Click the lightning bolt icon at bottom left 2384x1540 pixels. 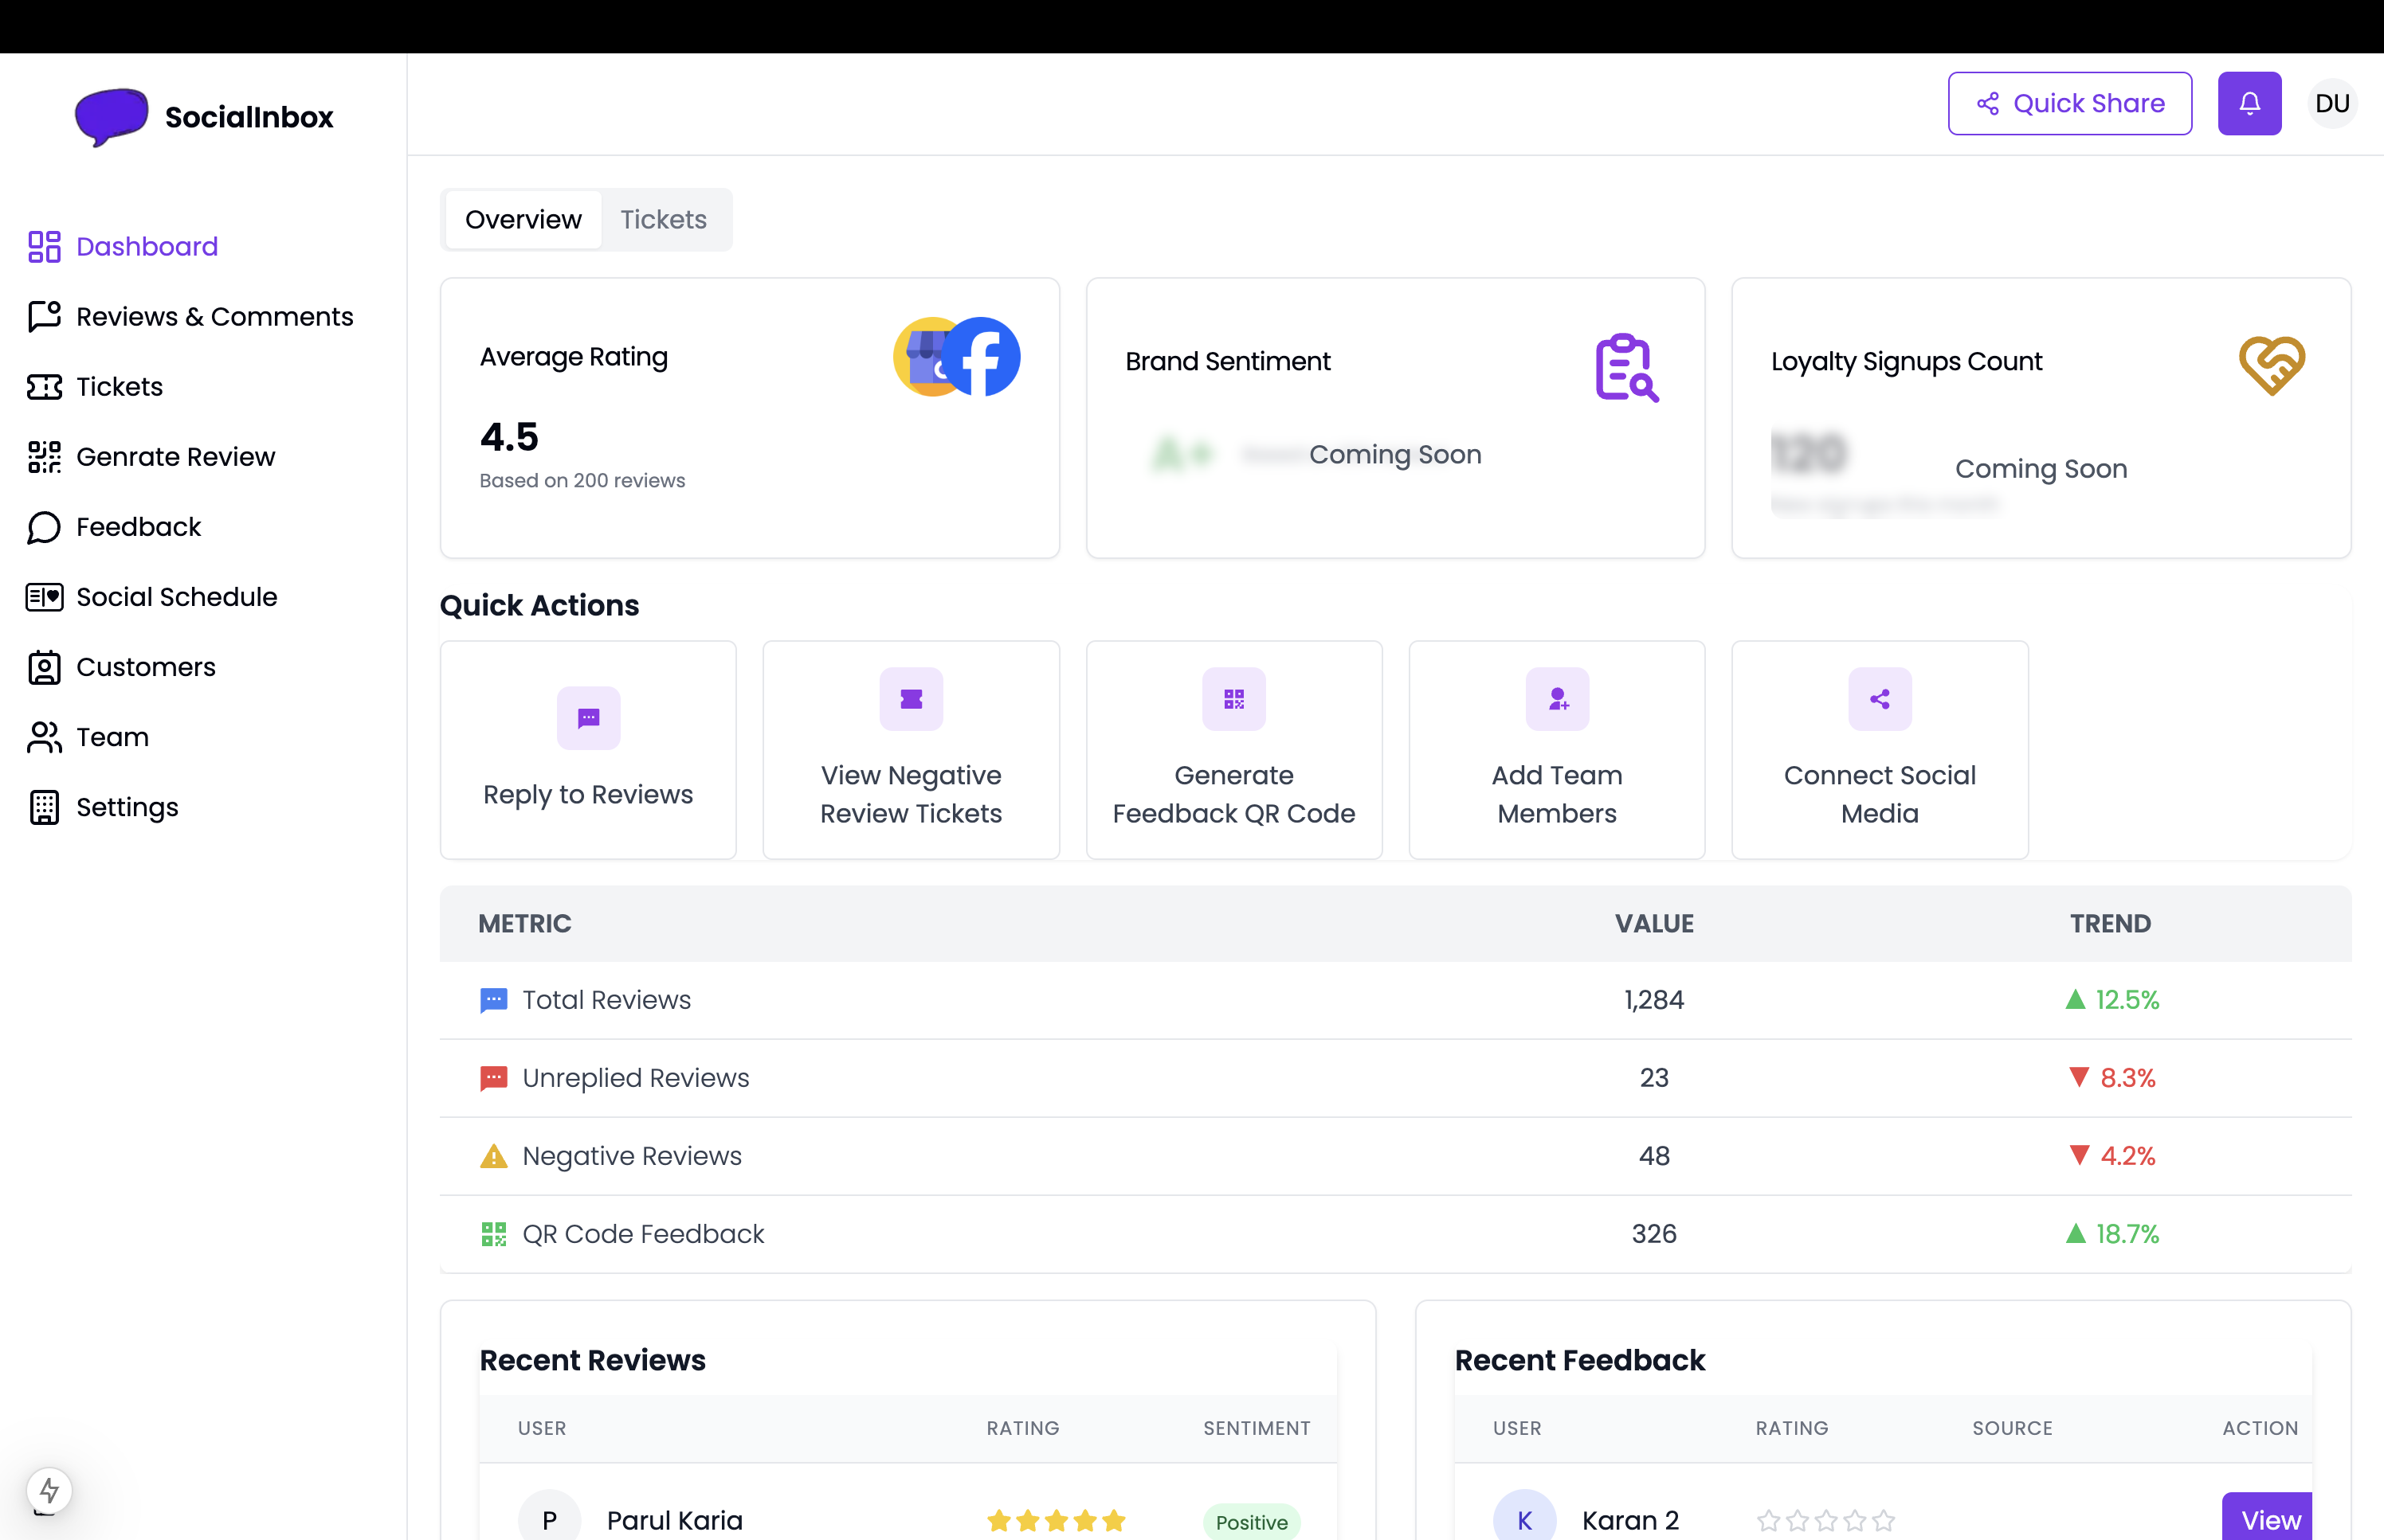coord(49,1490)
